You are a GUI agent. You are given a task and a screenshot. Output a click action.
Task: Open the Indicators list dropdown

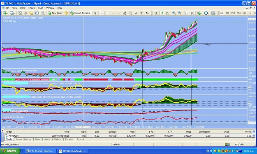click(x=199, y=13)
